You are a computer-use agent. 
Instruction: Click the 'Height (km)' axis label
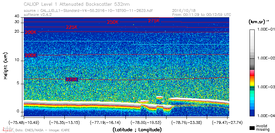(x=6, y=65)
